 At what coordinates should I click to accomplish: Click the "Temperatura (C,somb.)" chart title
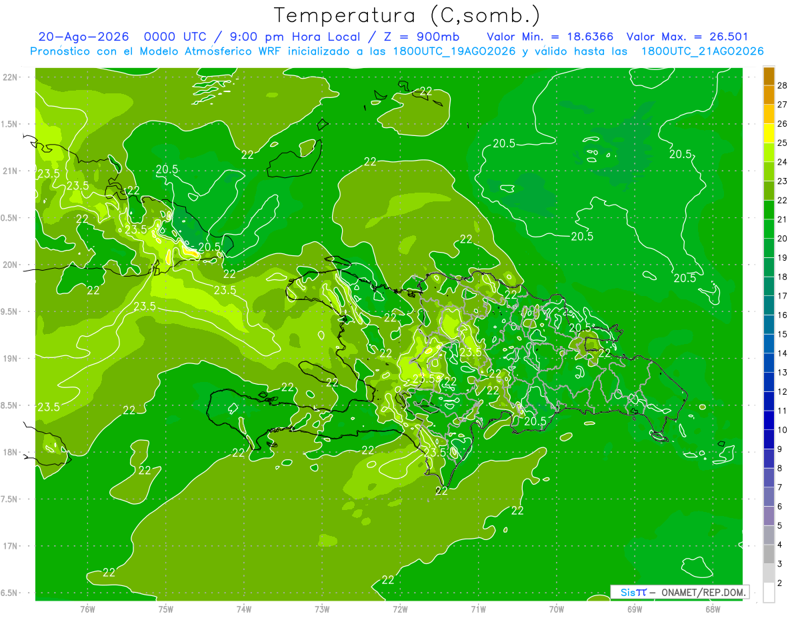[x=407, y=15]
